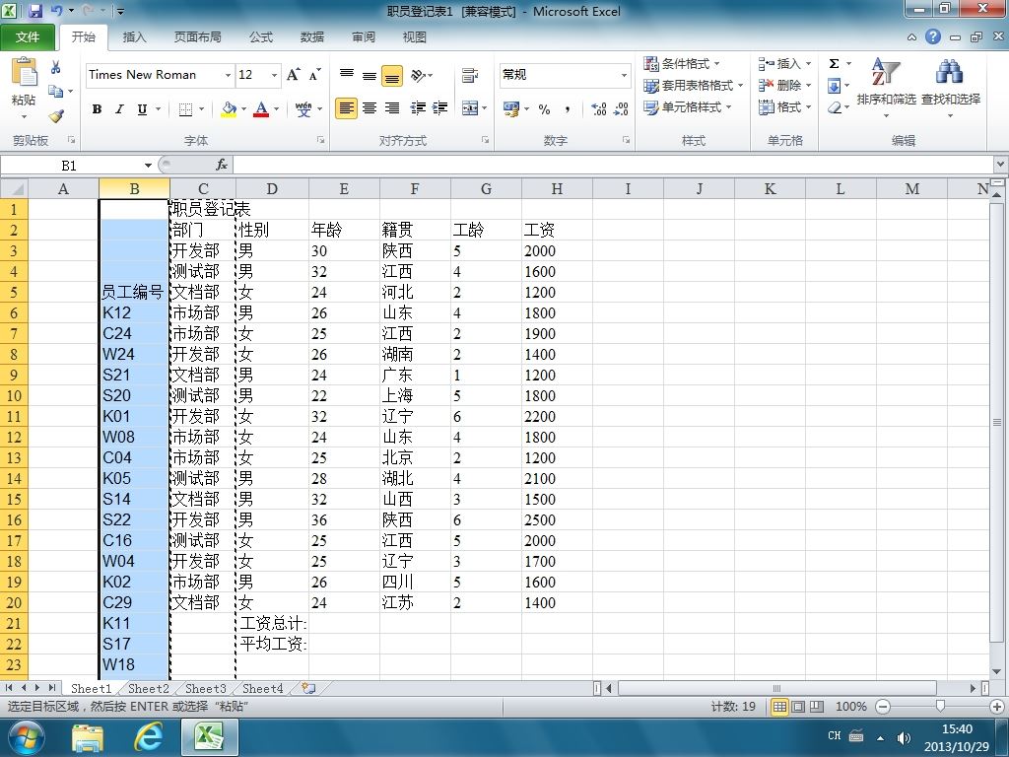Screen dimensions: 1009x757
Task: Open Cell Styles dropdown
Action: [x=688, y=106]
